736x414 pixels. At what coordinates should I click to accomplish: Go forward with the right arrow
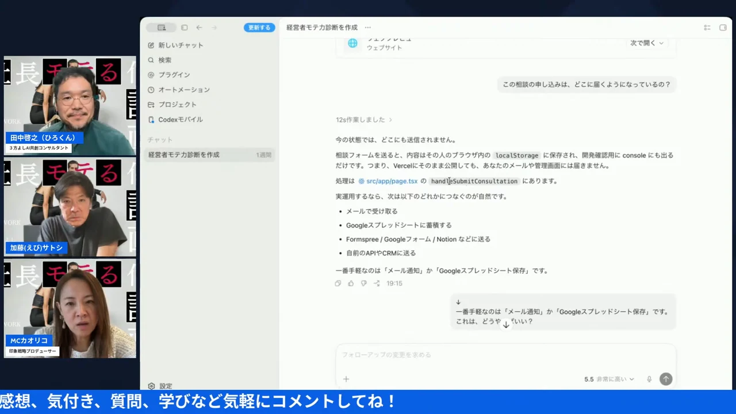(214, 28)
